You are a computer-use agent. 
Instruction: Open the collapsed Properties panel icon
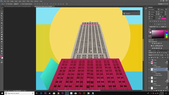124,13
